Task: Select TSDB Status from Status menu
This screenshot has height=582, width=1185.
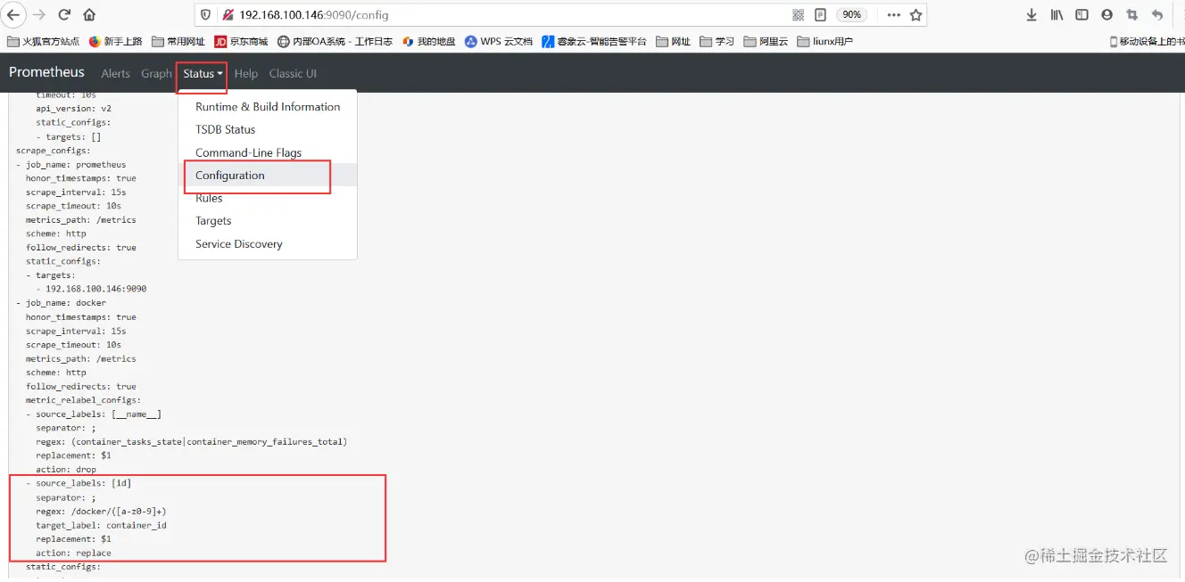Action: click(x=268, y=129)
